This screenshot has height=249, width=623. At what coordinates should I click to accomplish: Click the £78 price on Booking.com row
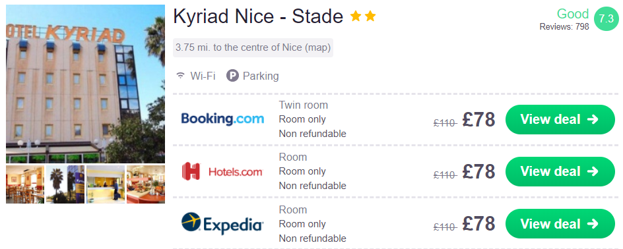(x=478, y=120)
